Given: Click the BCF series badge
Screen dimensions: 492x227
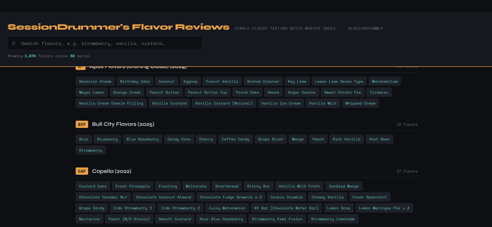Looking at the screenshot, I should tap(82, 124).
